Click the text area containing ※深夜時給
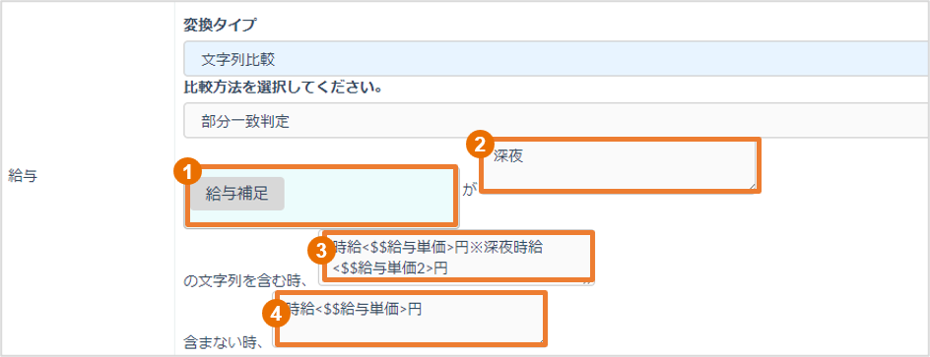This screenshot has width=930, height=357. click(x=457, y=258)
